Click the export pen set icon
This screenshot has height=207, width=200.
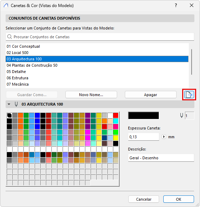[189, 95]
